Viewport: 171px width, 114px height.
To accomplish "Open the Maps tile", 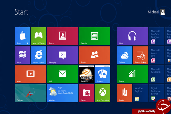I will 23,55.
